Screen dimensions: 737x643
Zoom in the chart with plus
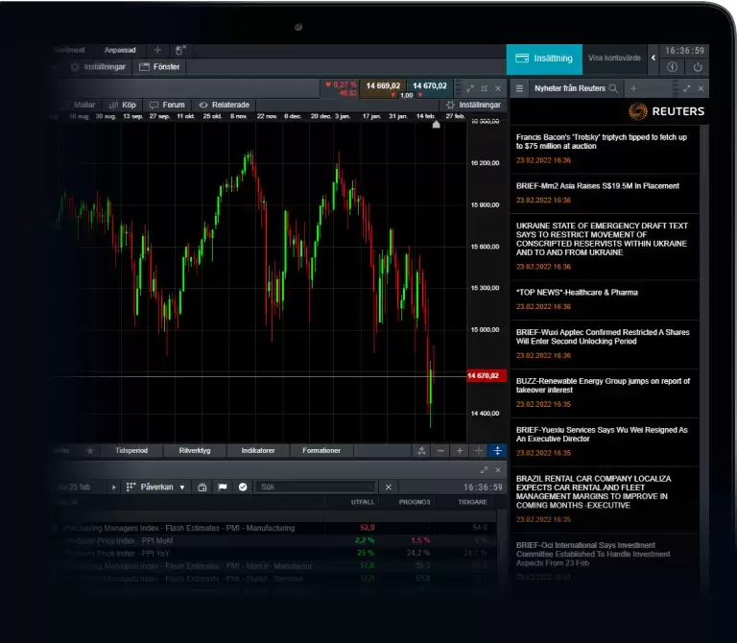coord(460,451)
